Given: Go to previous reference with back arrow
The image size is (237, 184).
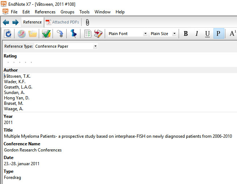Looking at the screenshot, I should click(x=6, y=22).
